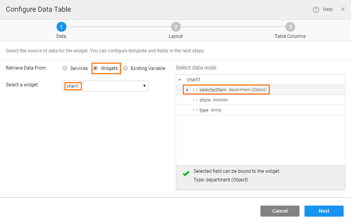Click step 1 Data circle
This screenshot has height=224, width=351.
(61, 27)
